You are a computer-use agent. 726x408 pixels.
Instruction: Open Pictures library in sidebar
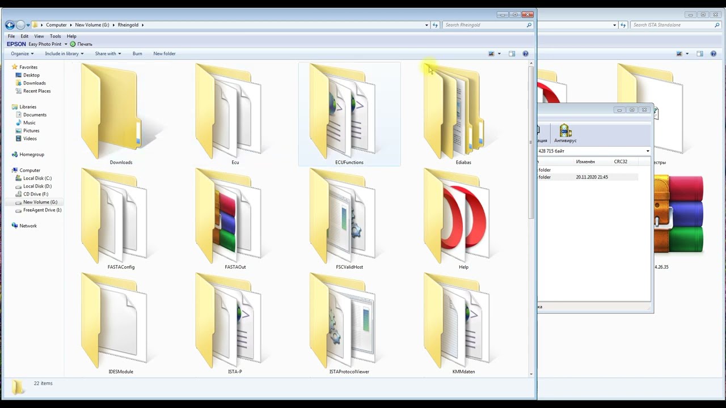click(x=31, y=131)
